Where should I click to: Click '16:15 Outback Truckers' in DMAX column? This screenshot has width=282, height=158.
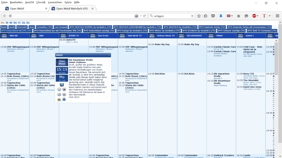click(x=221, y=156)
